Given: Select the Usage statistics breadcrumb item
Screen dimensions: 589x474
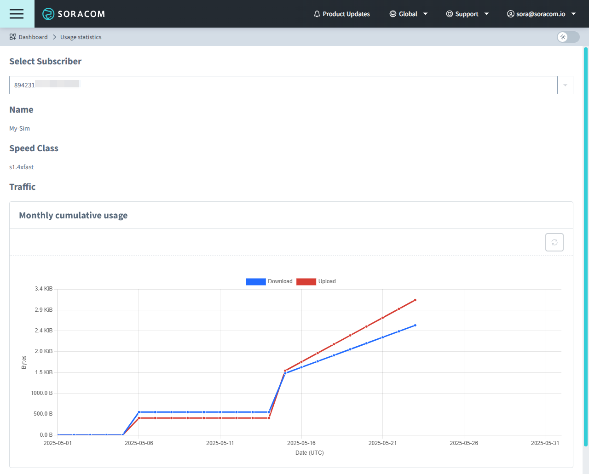Looking at the screenshot, I should pyautogui.click(x=81, y=37).
